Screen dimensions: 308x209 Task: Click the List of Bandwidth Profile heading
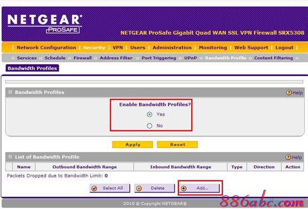(47, 157)
